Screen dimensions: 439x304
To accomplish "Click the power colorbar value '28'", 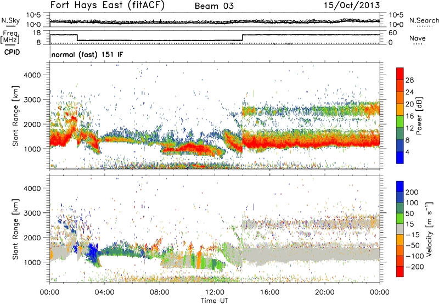I will tap(409, 80).
